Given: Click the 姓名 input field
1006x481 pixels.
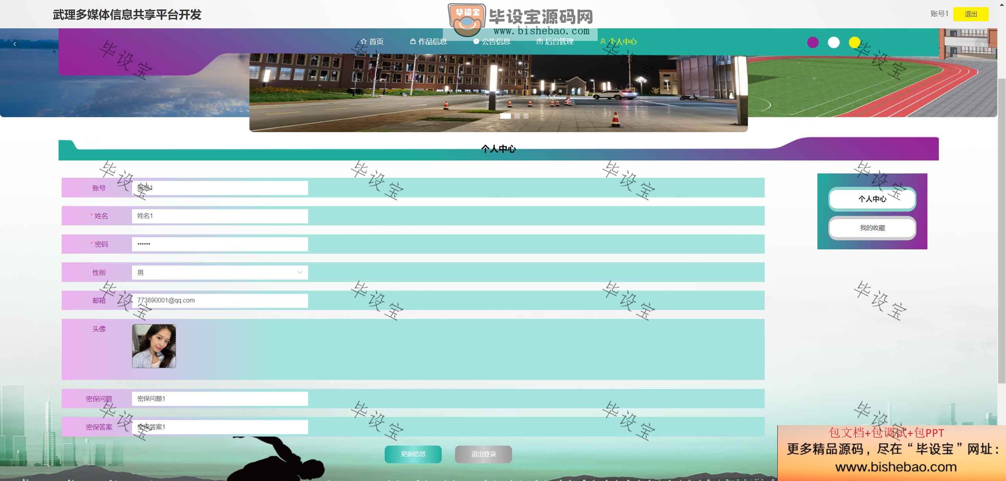Looking at the screenshot, I should click(x=220, y=216).
